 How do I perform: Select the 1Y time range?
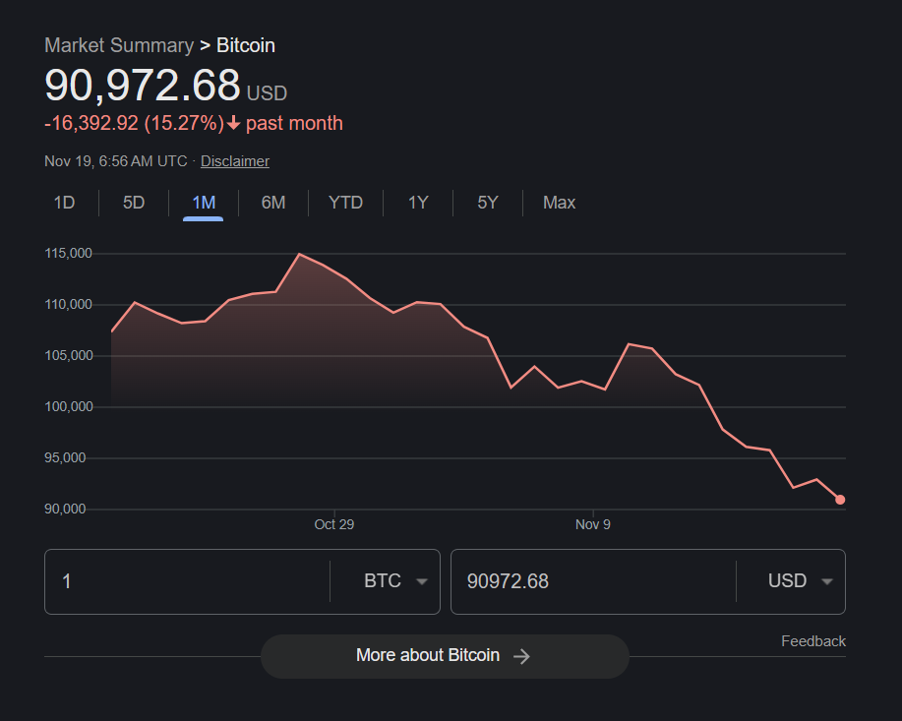pos(418,203)
